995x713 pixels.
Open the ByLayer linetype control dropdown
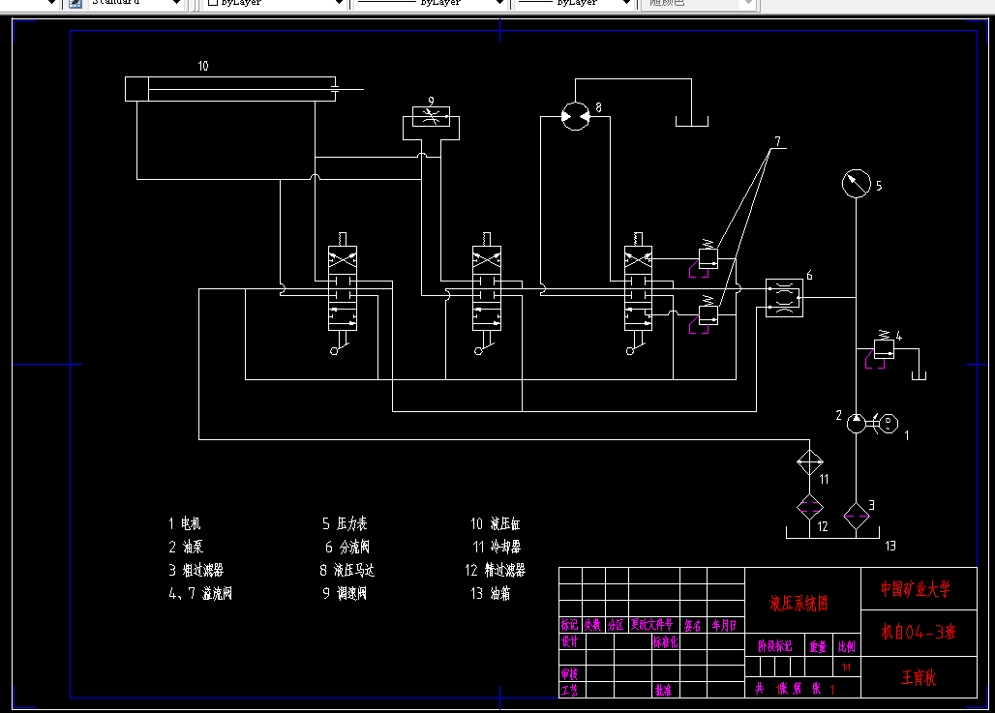point(430,3)
